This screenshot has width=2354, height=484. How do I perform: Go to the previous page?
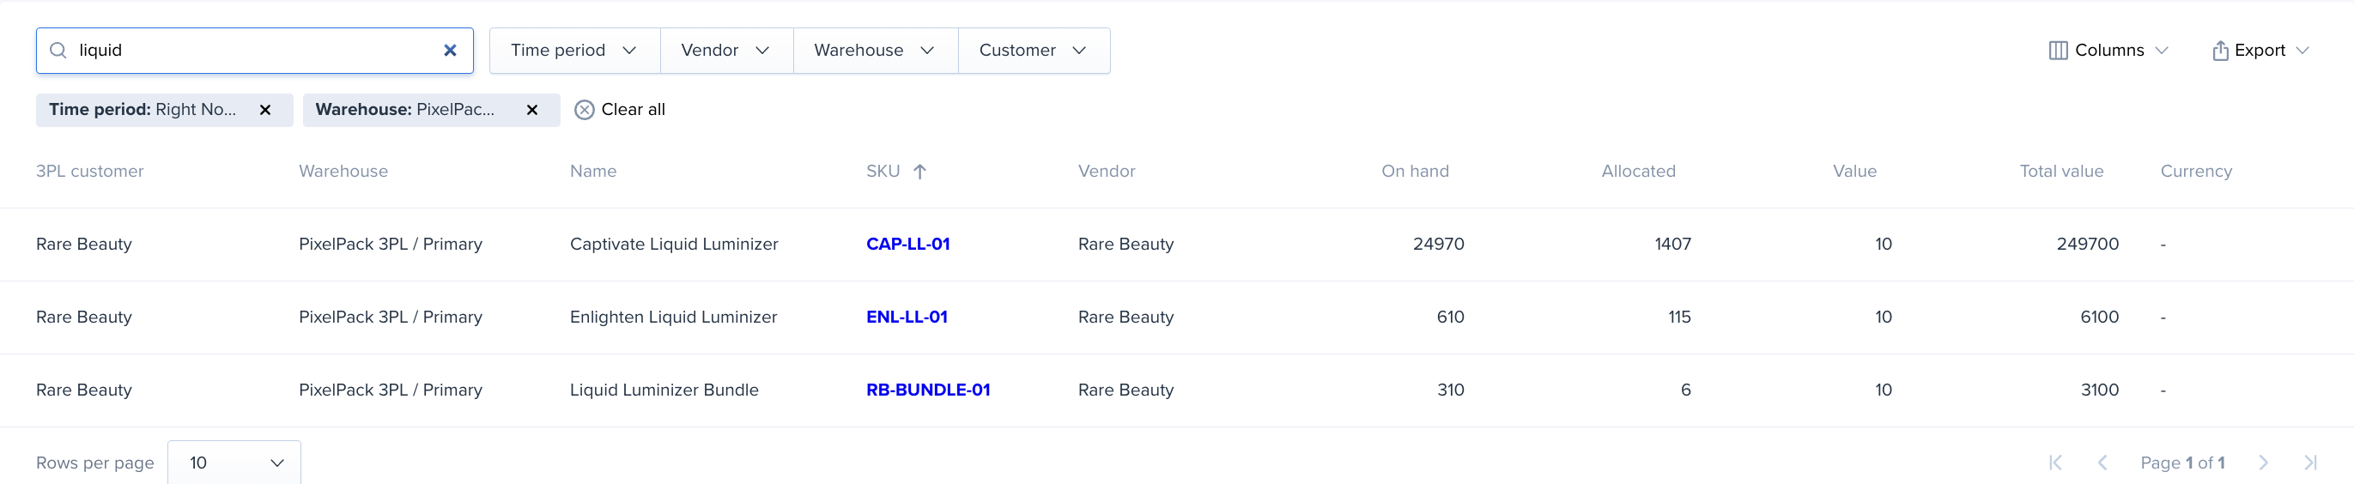coord(2102,462)
